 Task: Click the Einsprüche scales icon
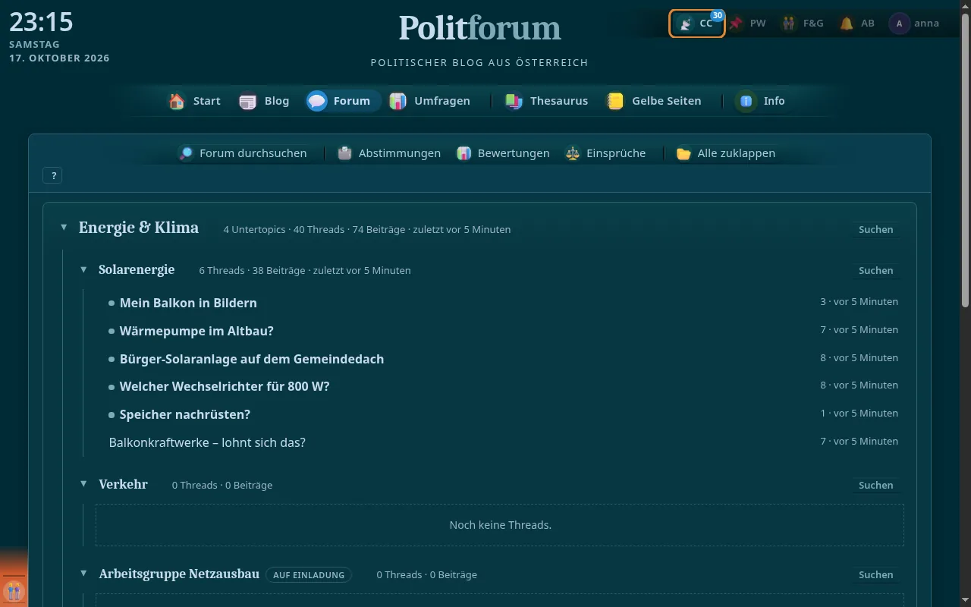[573, 153]
